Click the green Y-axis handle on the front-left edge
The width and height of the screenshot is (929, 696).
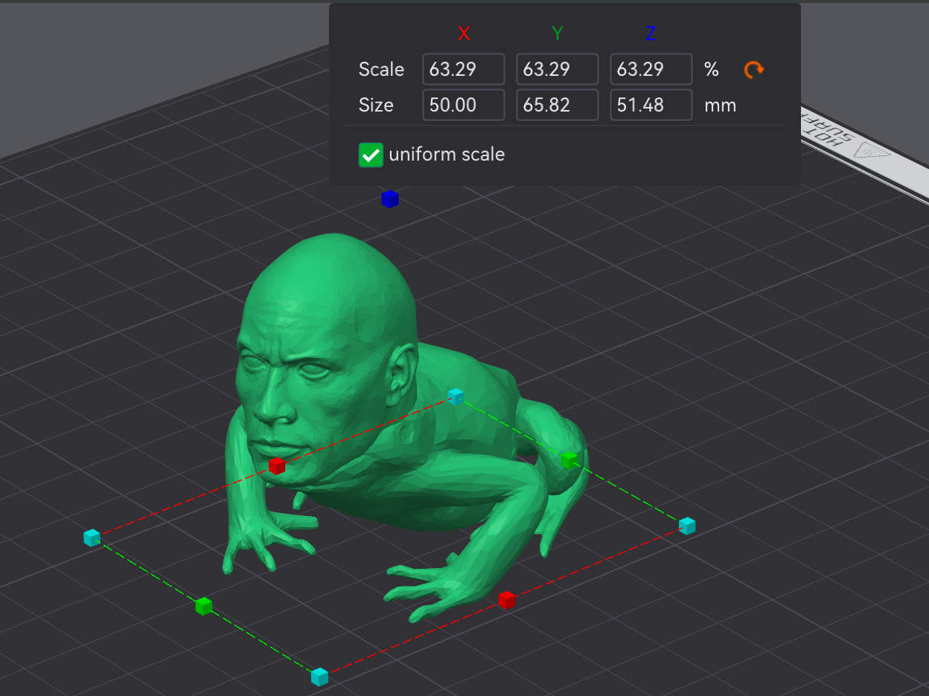(204, 606)
